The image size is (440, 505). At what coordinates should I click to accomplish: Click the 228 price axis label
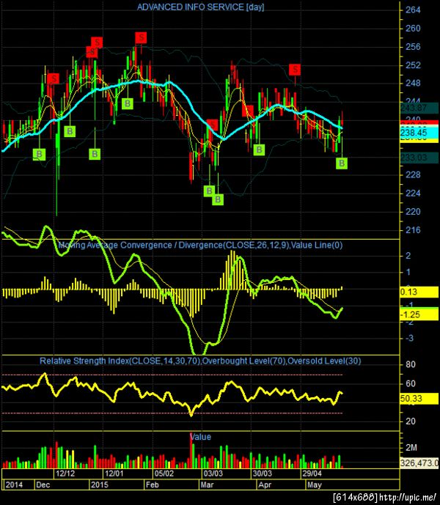(x=413, y=175)
